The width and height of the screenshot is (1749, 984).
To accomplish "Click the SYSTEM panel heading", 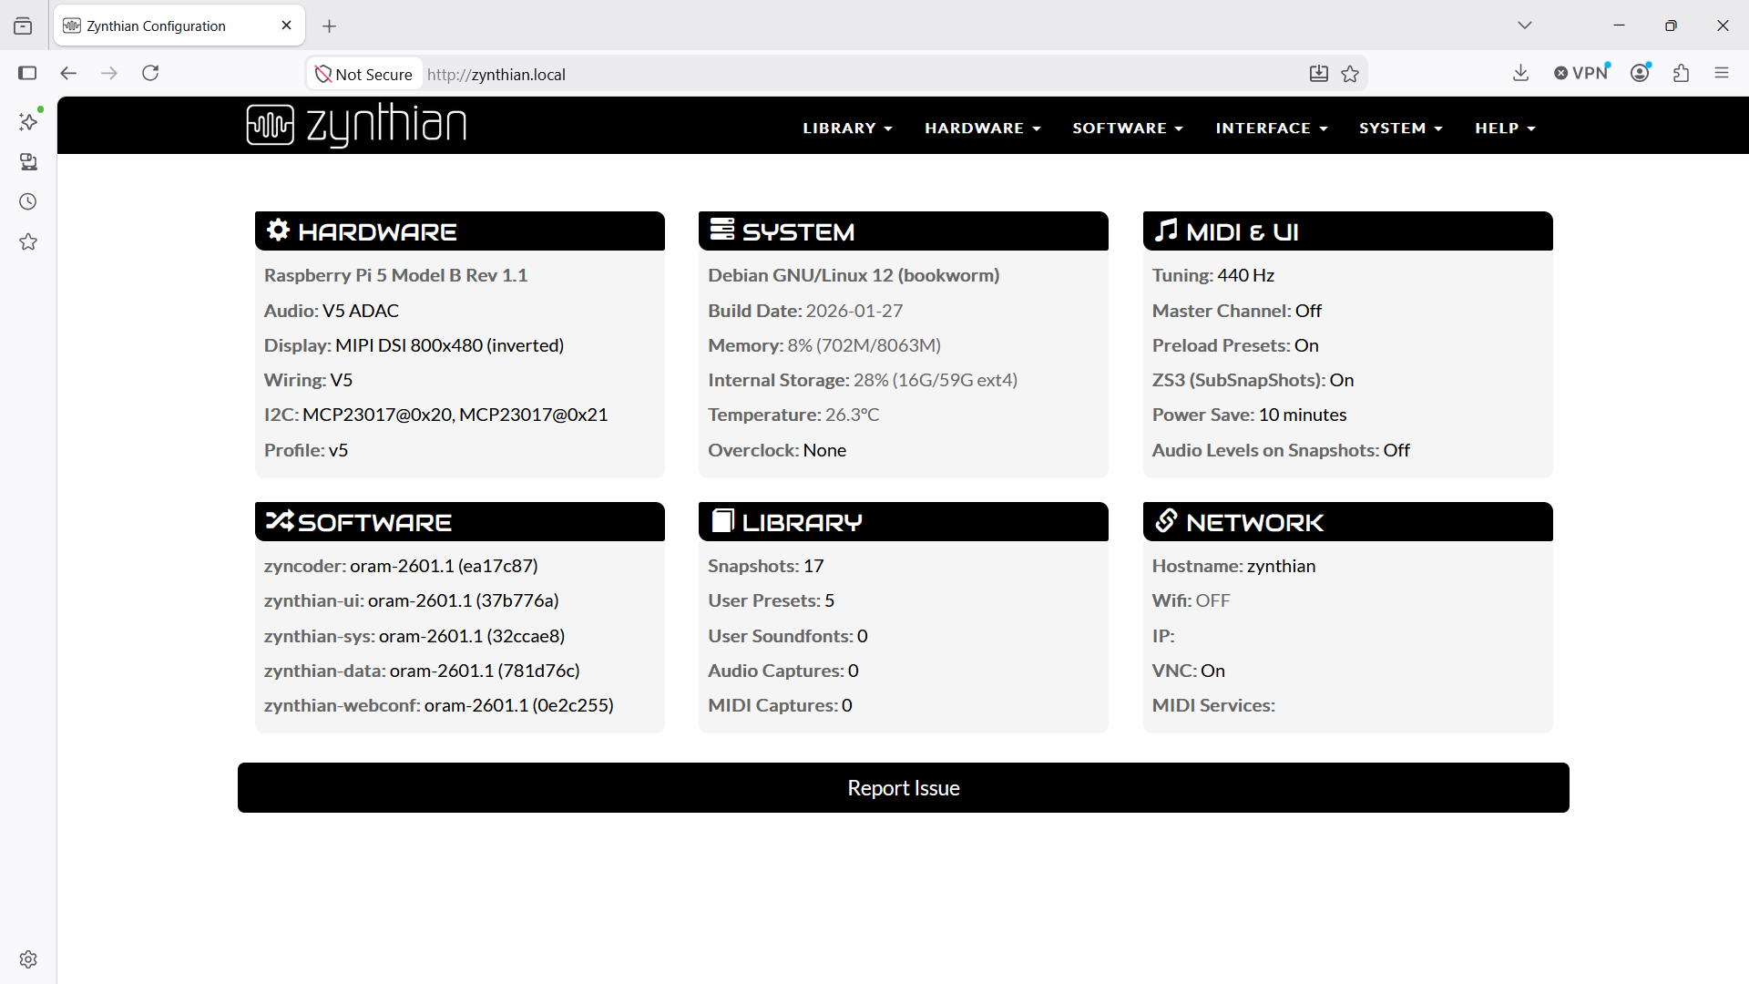I will tap(903, 231).
